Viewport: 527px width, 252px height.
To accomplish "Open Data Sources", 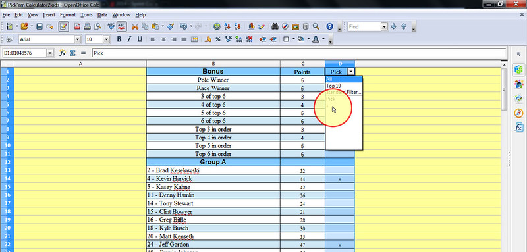I will 306,26.
